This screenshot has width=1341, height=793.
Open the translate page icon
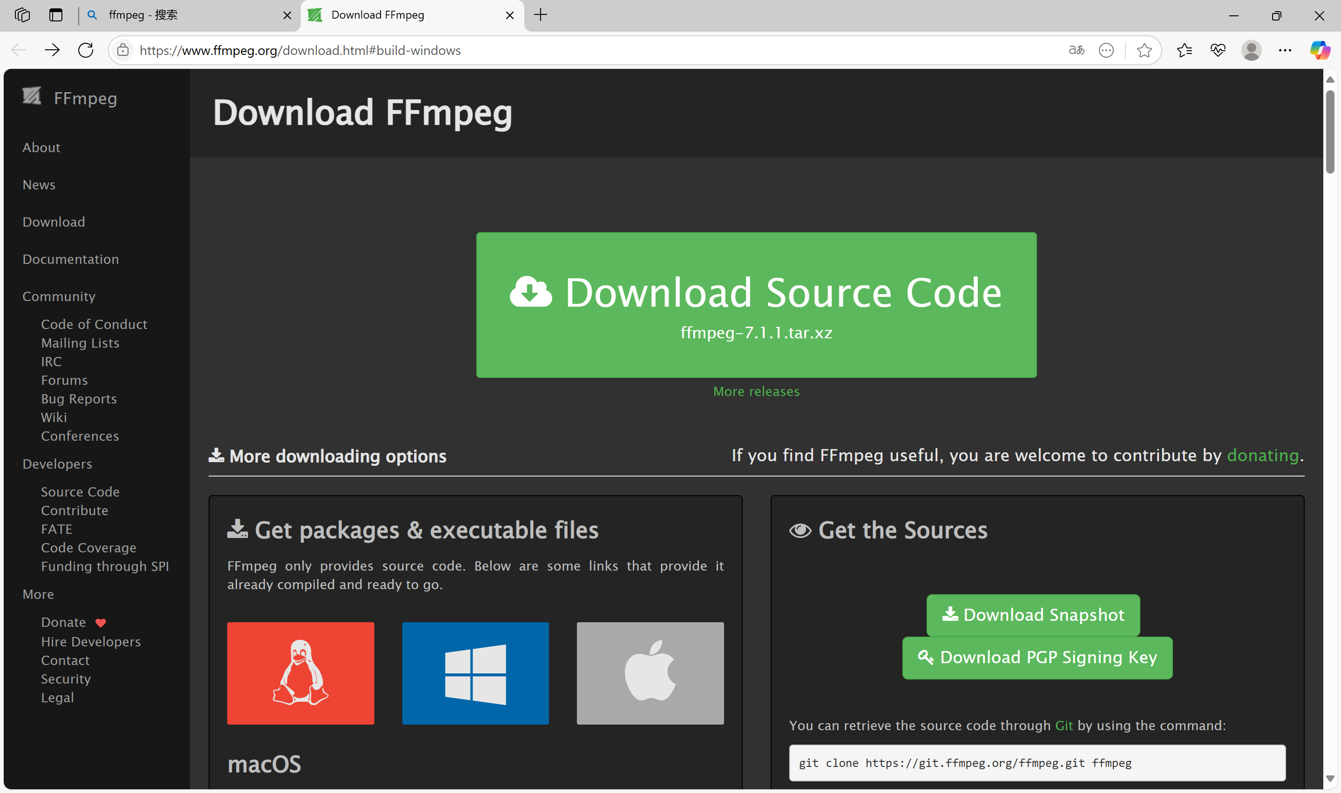point(1076,50)
